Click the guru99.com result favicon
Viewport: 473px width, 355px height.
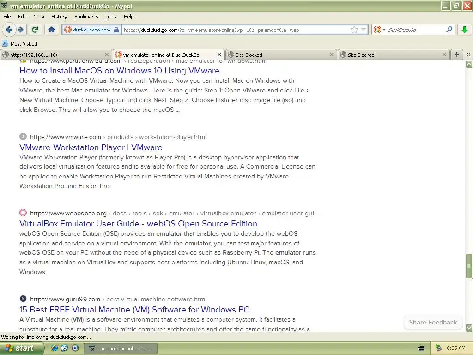(23, 299)
